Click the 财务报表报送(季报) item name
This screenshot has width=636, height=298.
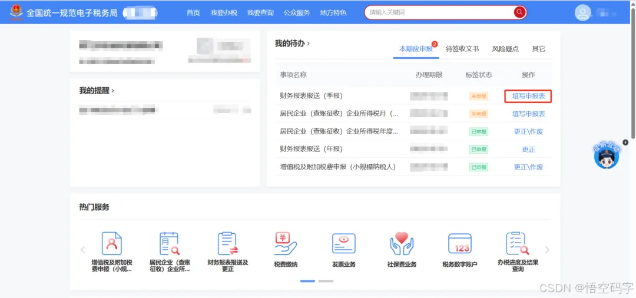312,96
